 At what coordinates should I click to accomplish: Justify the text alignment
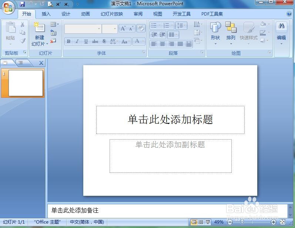[180, 44]
